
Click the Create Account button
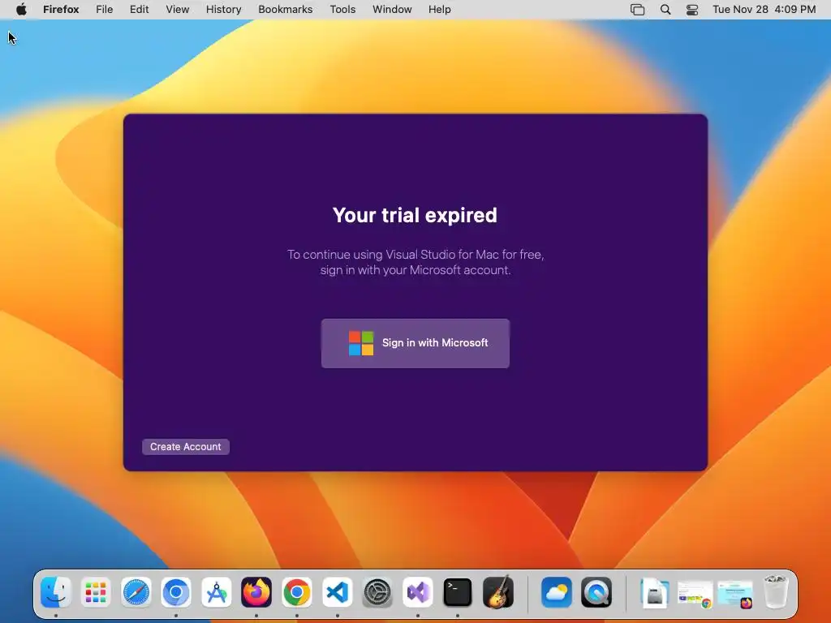[186, 447]
